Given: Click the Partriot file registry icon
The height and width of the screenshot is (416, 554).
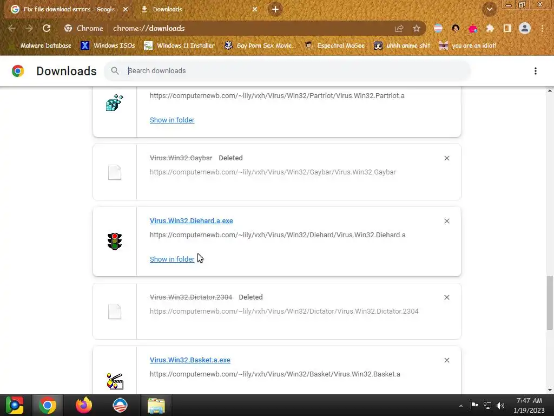Looking at the screenshot, I should coord(115,102).
